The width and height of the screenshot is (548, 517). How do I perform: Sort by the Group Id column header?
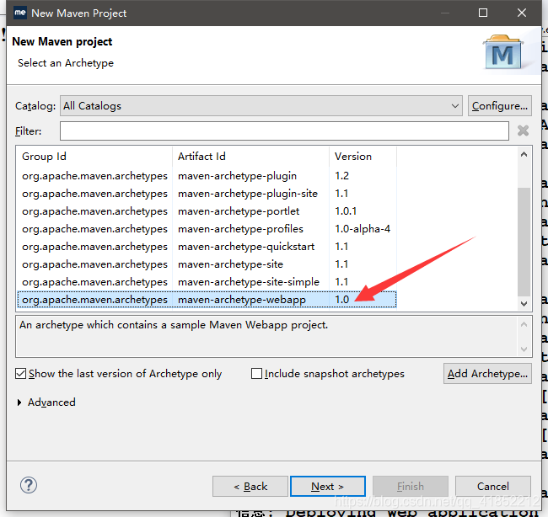tap(94, 157)
